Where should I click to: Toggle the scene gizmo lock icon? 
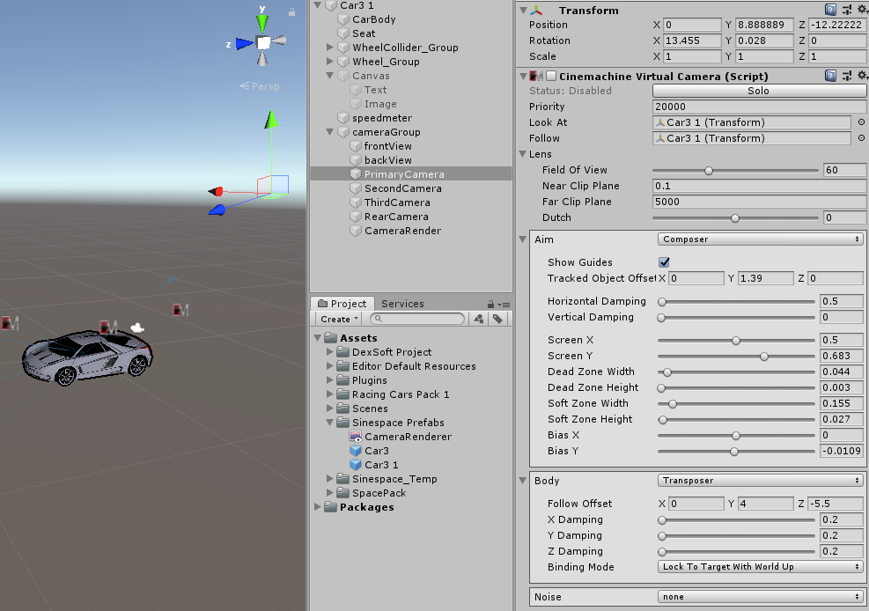tap(291, 11)
